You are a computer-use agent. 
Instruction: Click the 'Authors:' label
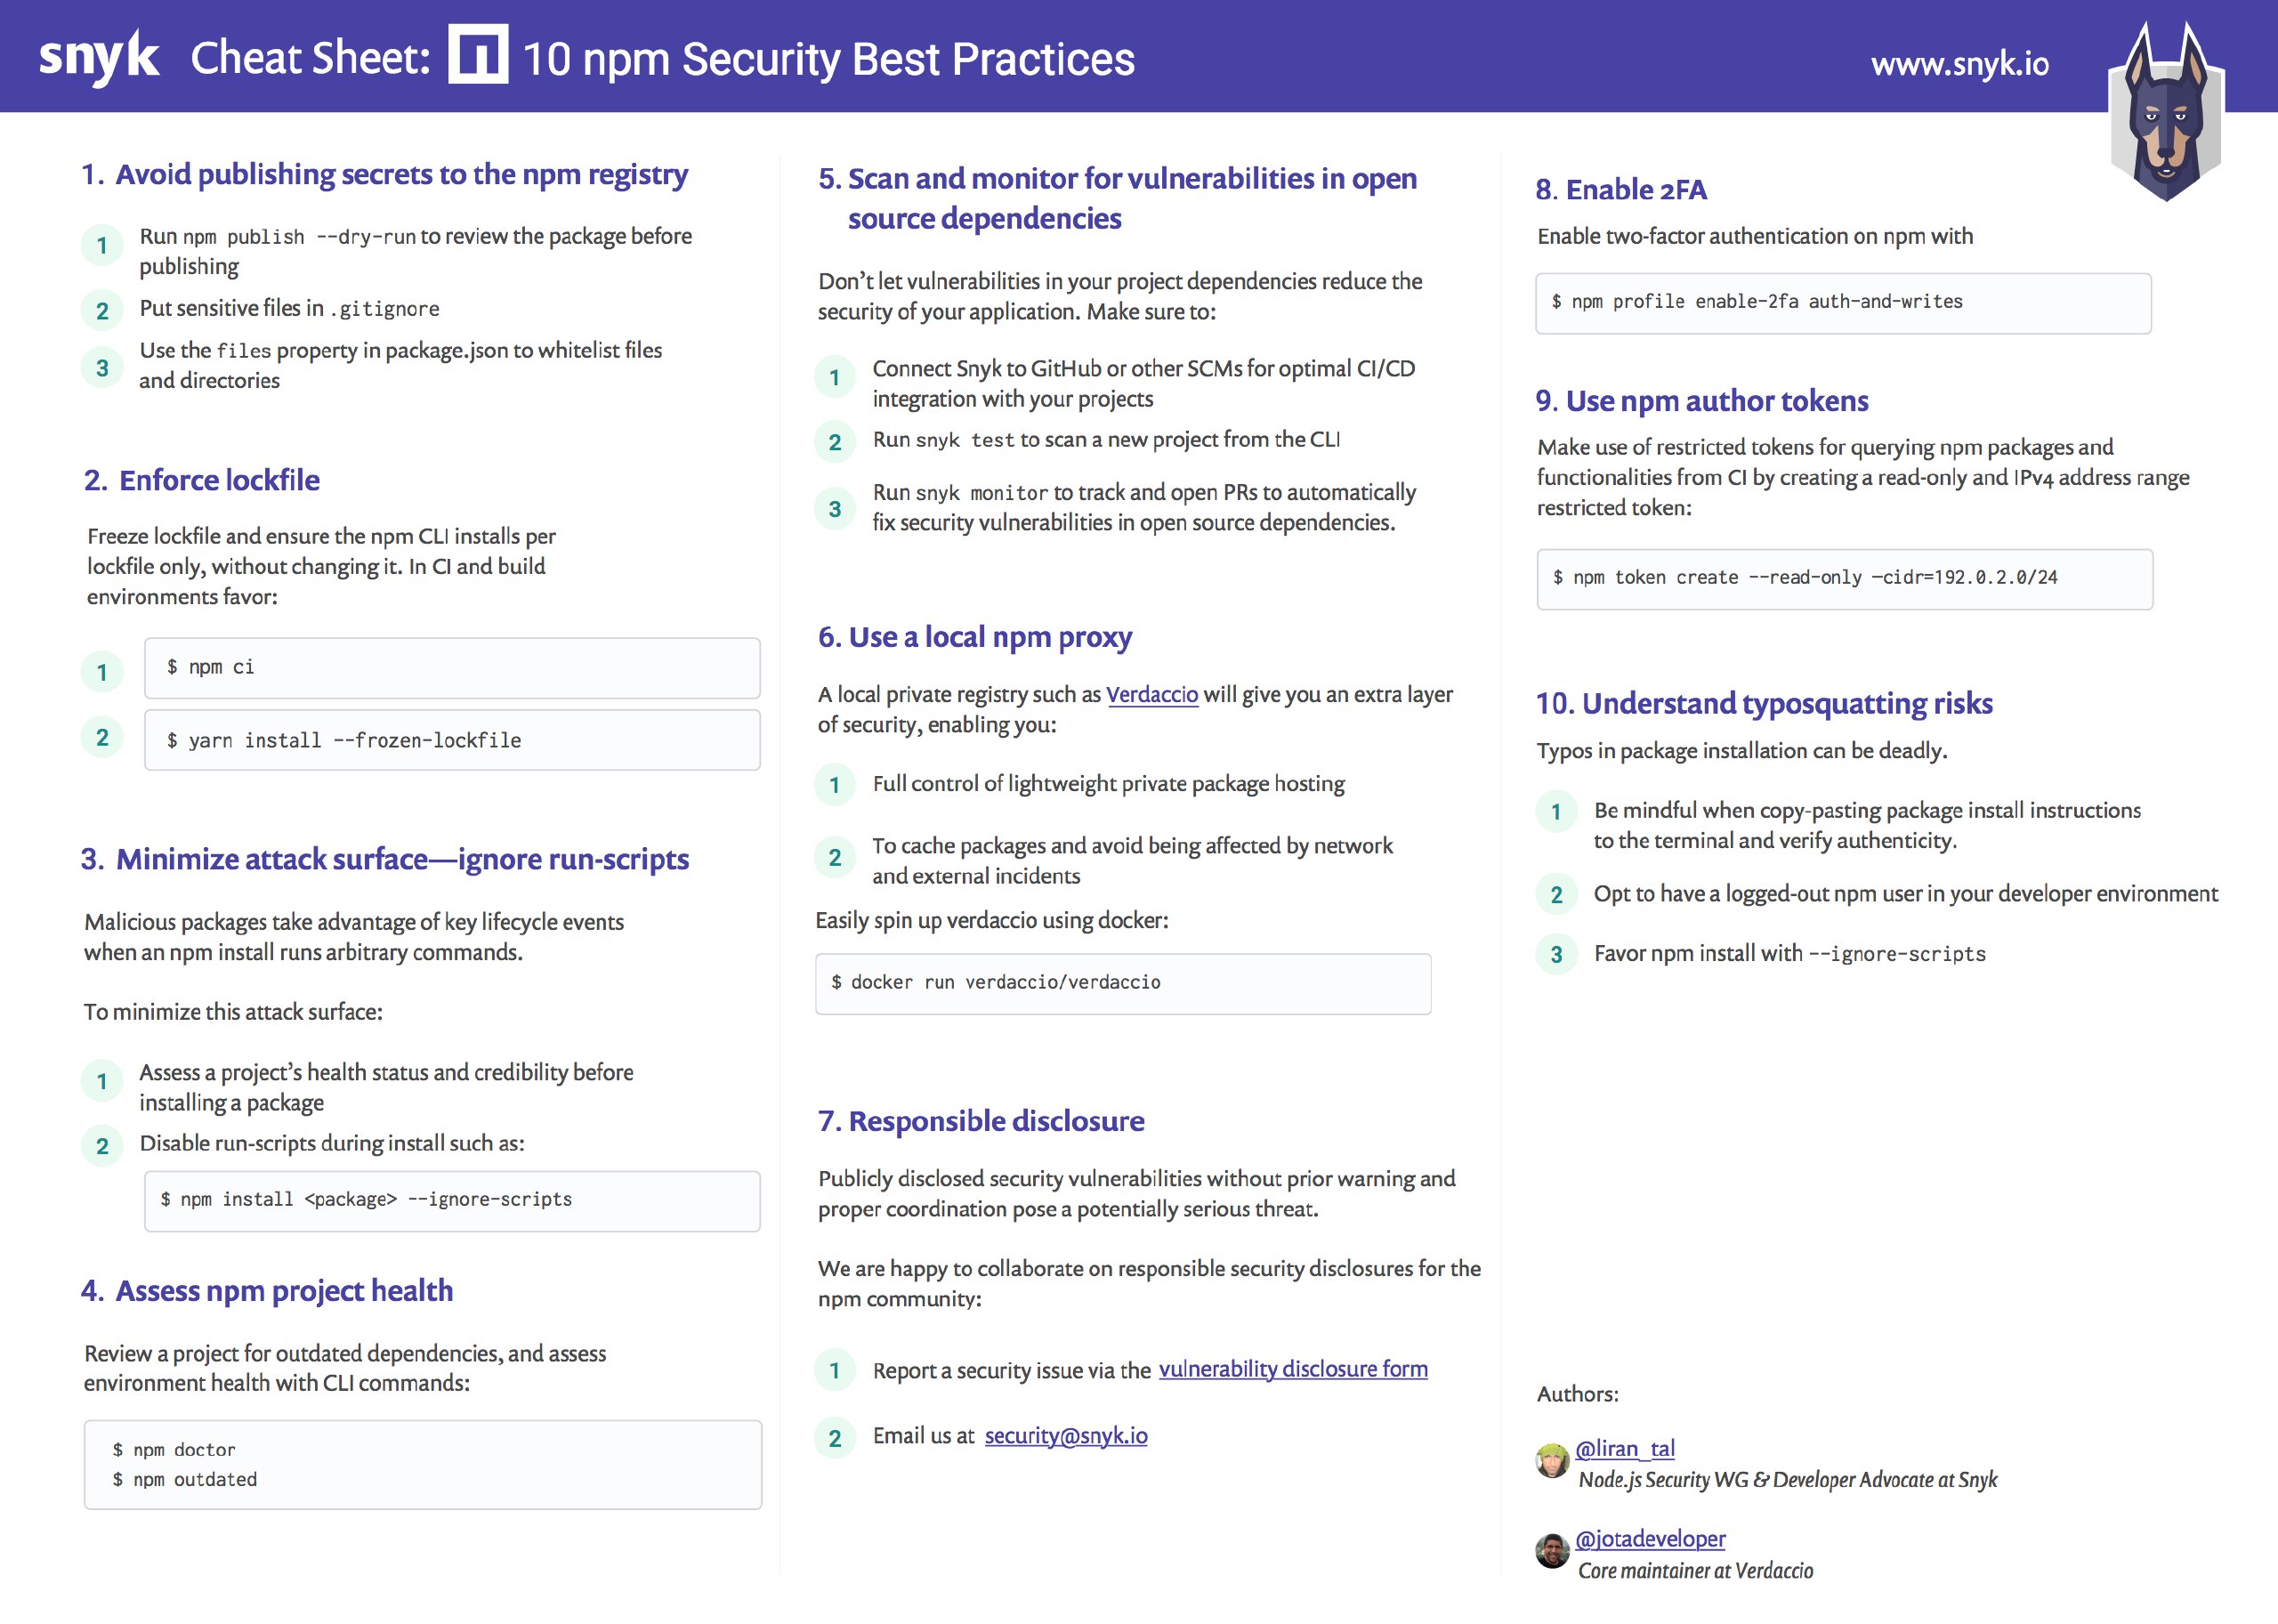pos(1577,1394)
